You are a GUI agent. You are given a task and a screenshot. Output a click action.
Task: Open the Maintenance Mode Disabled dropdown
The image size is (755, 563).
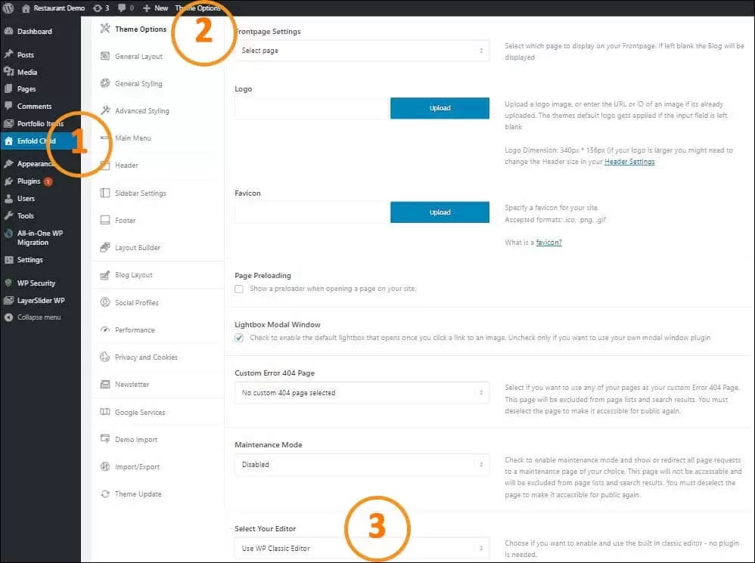[x=362, y=465]
